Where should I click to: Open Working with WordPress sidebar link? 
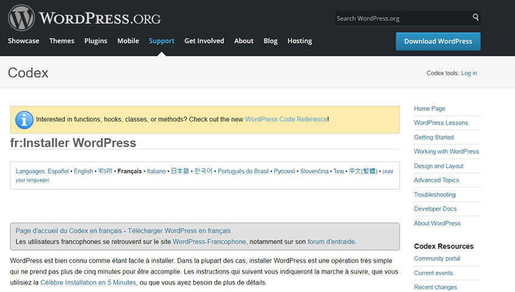click(447, 151)
